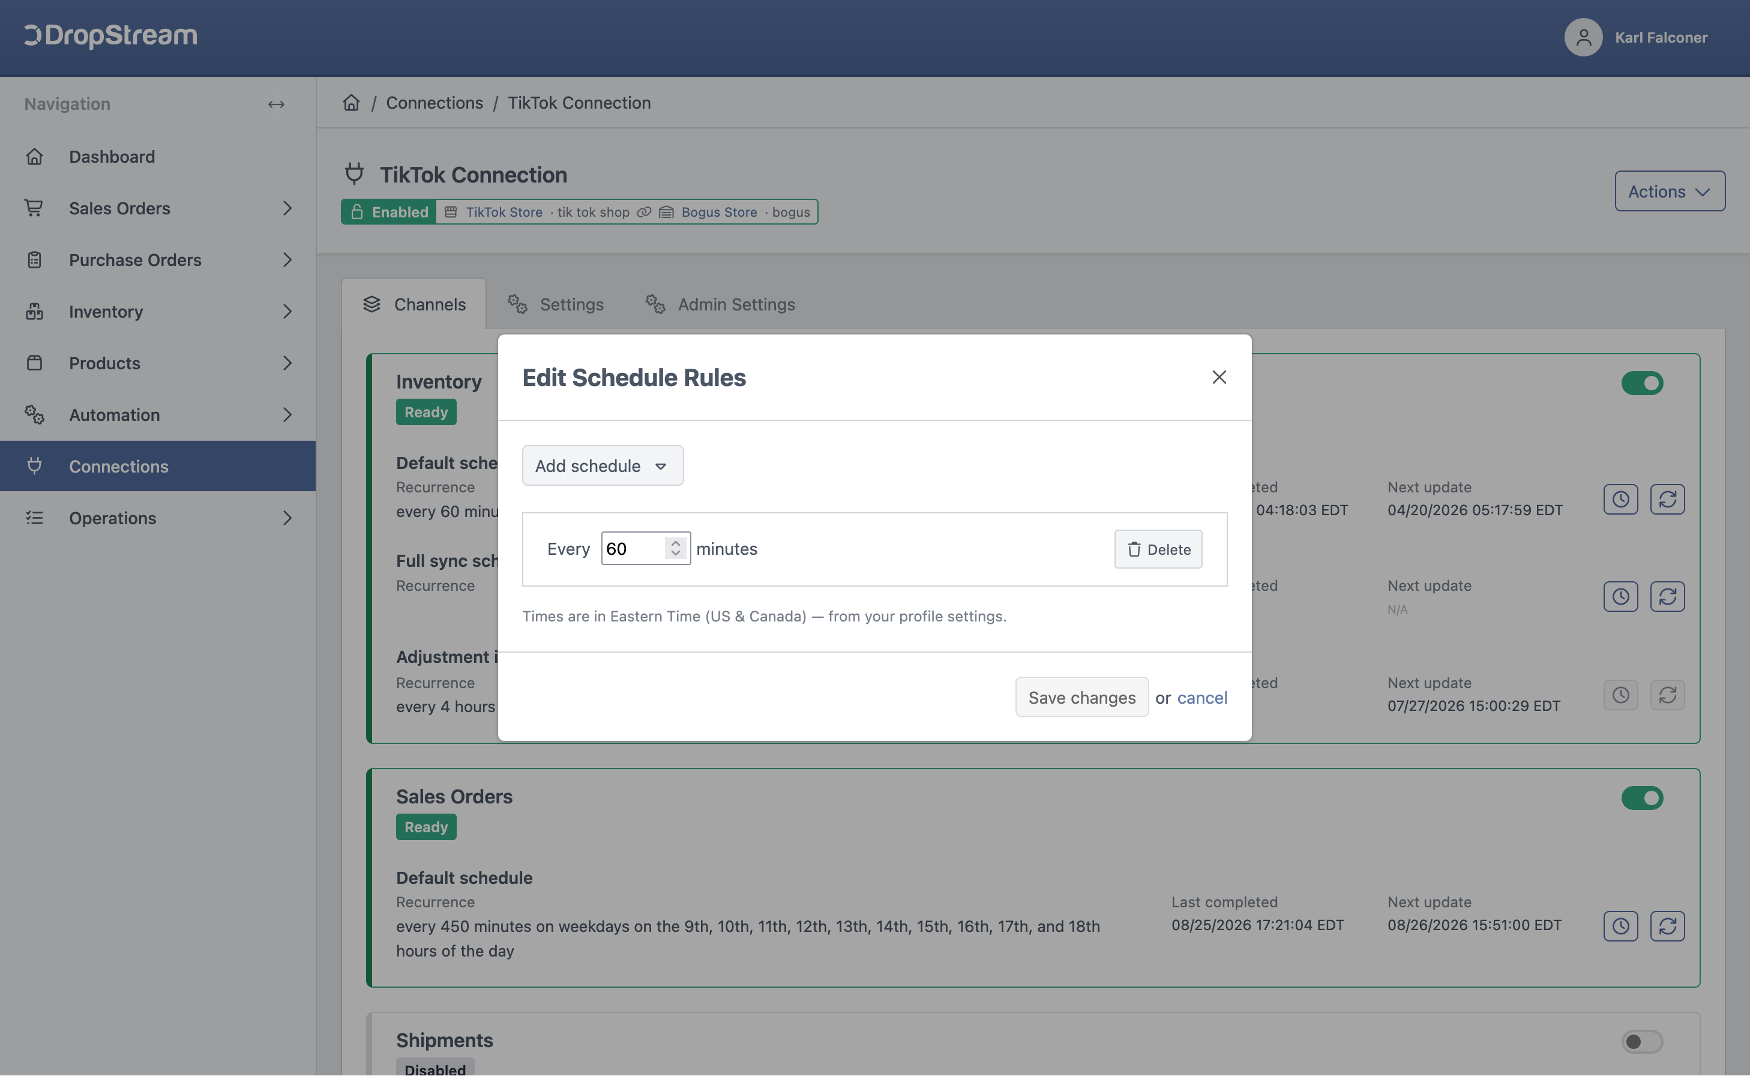
Task: Click the Connections plug icon in sidebar
Action: pyautogui.click(x=34, y=466)
